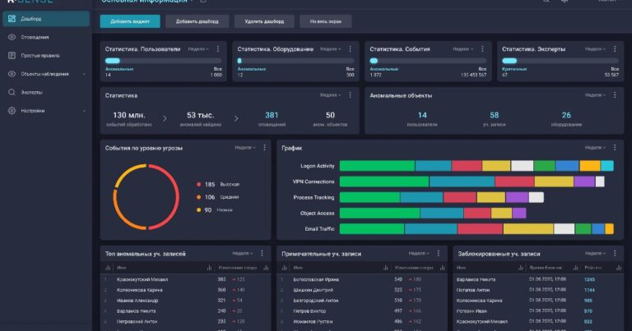This screenshot has height=331, width=632.
Task: Click the Простые правила sidebar icon
Action: pos(12,56)
